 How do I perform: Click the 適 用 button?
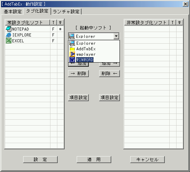coord(94,160)
